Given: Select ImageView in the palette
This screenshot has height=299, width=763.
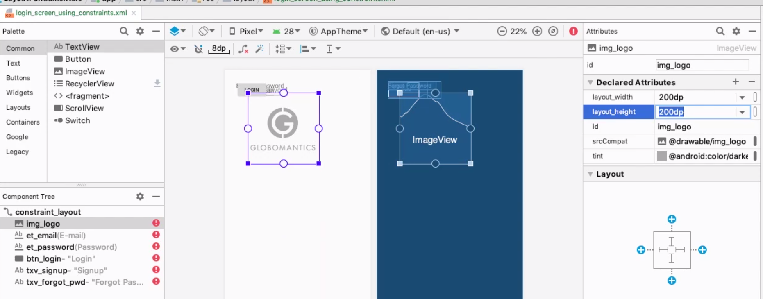Looking at the screenshot, I should coord(106,71).
